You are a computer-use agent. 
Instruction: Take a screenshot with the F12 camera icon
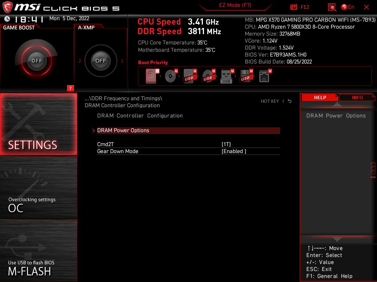(x=293, y=7)
